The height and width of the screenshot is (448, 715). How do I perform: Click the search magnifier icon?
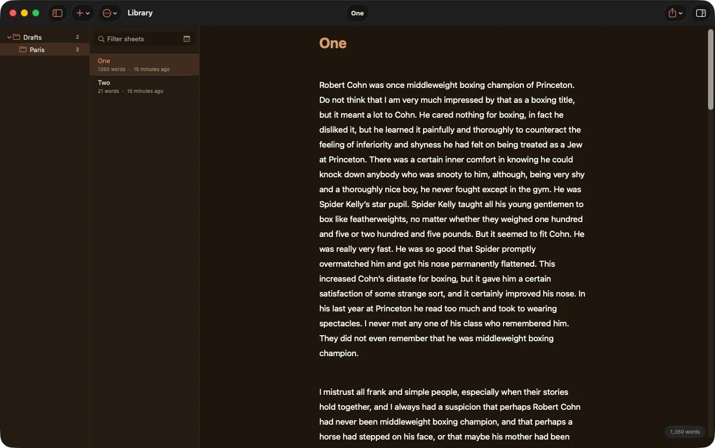[101, 39]
